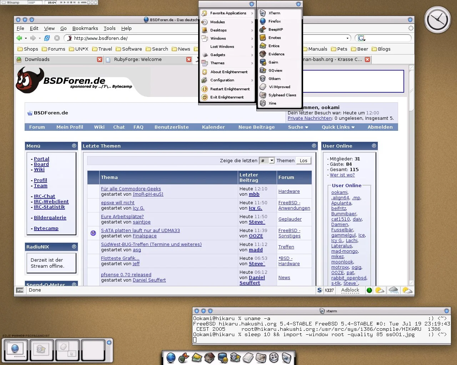Launch Vi IMproved from the menu

point(280,87)
